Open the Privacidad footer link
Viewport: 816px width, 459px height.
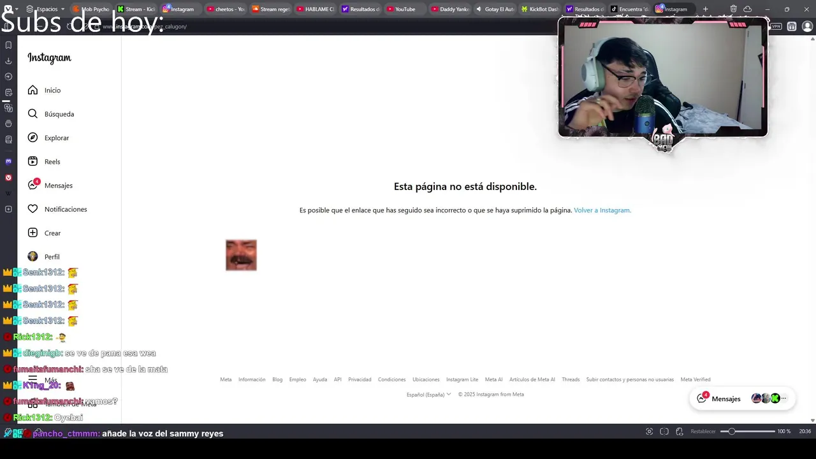click(360, 379)
